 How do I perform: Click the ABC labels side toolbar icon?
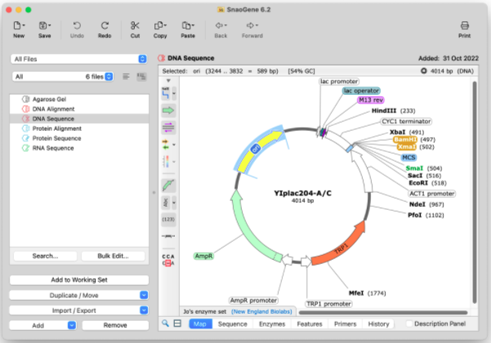coord(166,203)
